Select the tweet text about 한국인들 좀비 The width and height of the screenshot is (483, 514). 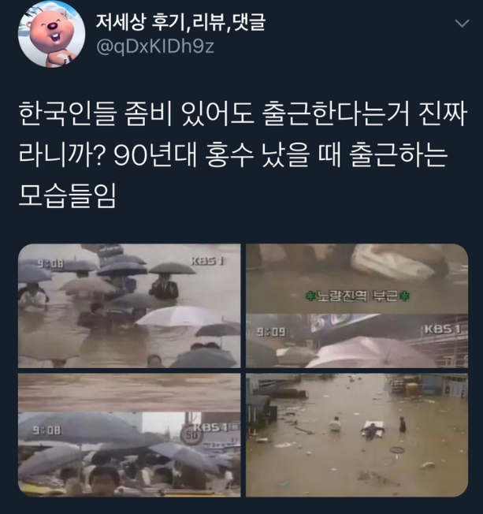click(x=242, y=156)
